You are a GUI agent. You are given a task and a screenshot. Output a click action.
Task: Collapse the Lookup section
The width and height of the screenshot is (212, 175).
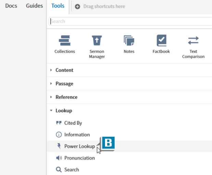point(64,111)
